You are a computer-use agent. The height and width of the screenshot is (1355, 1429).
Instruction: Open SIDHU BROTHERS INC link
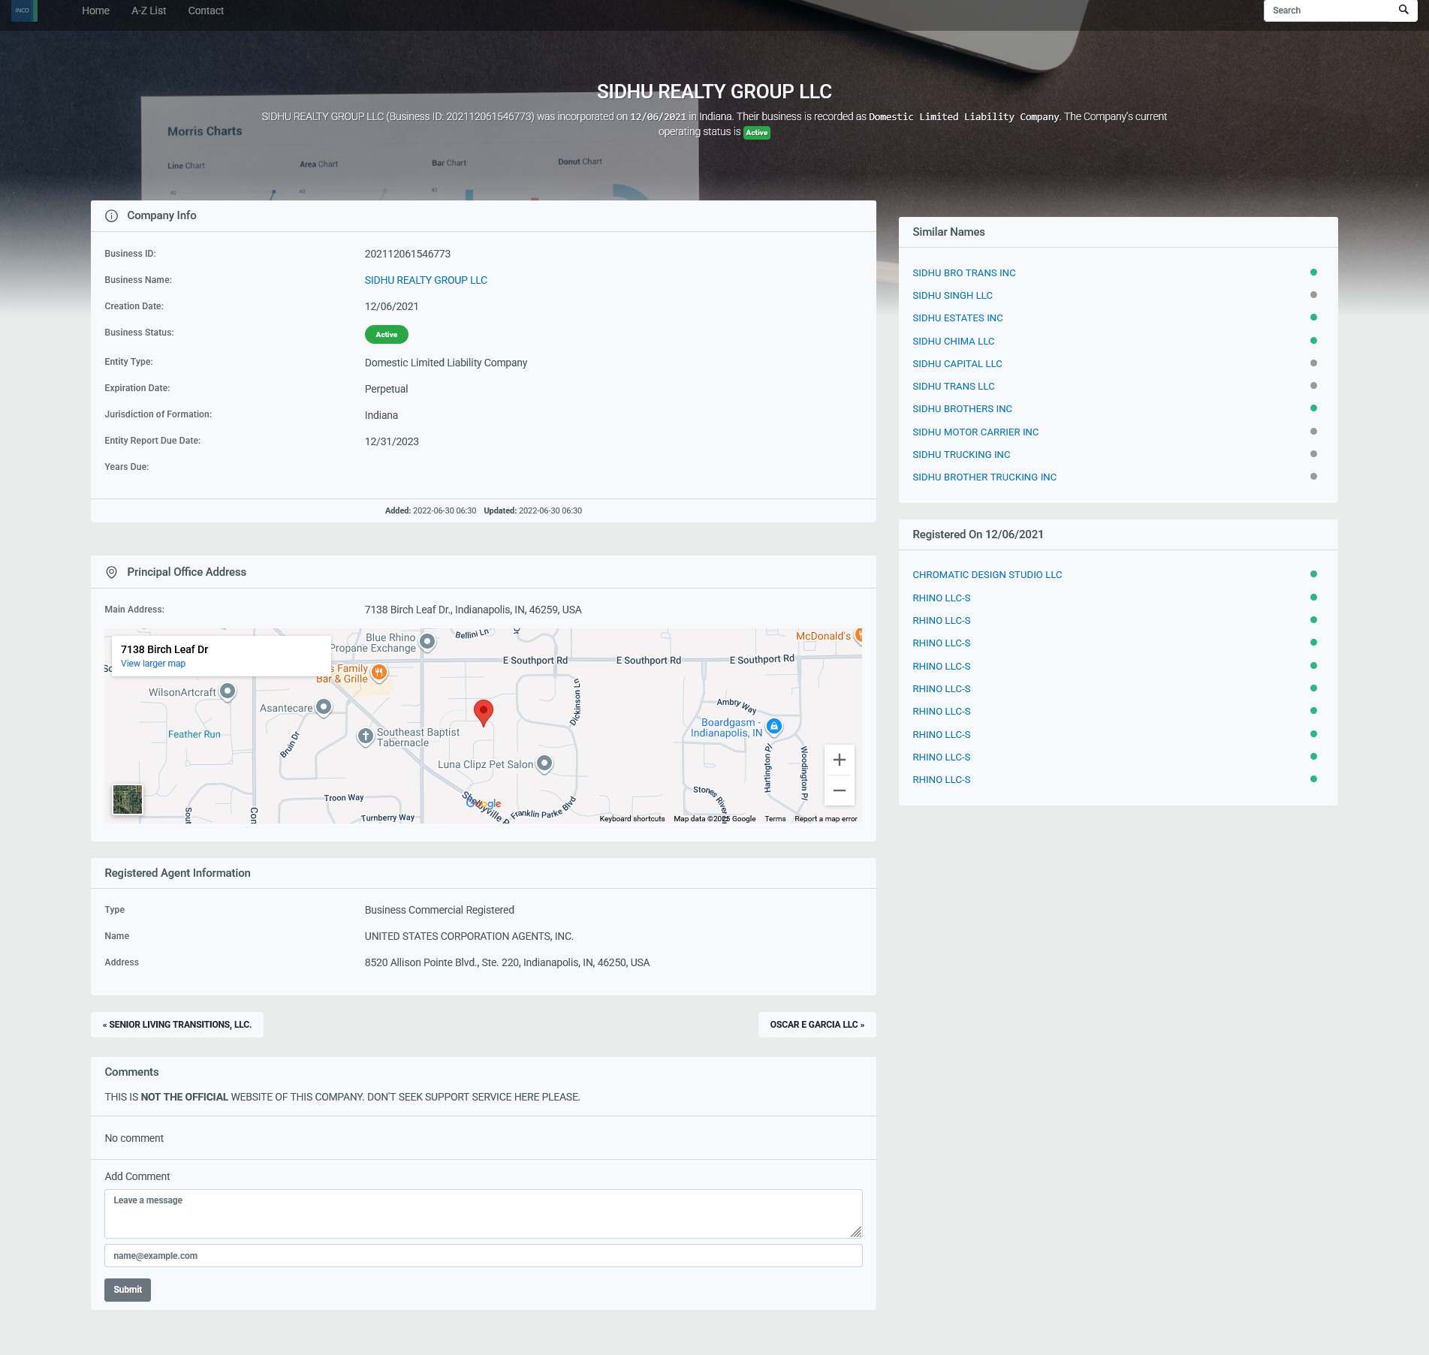tap(962, 408)
